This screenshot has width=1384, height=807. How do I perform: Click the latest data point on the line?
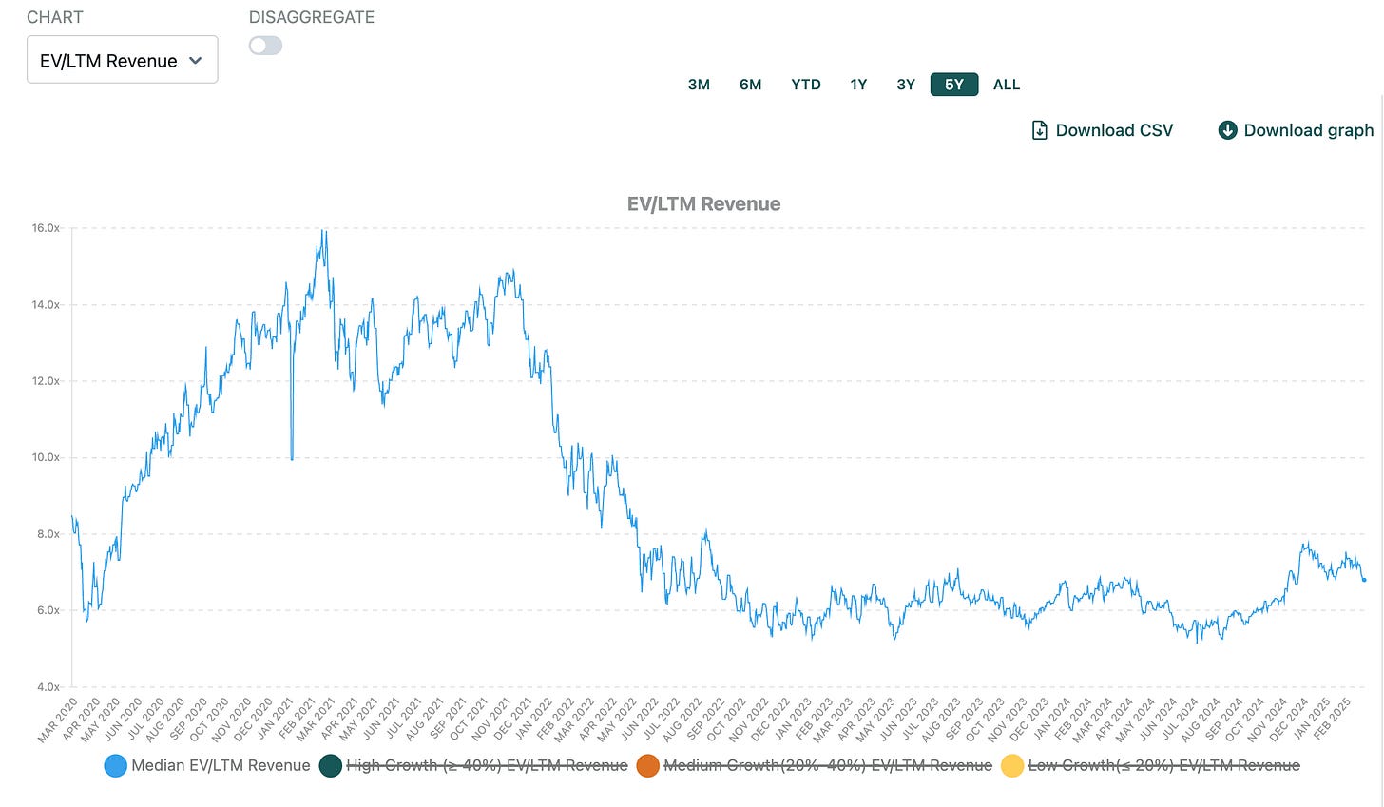coord(1365,580)
